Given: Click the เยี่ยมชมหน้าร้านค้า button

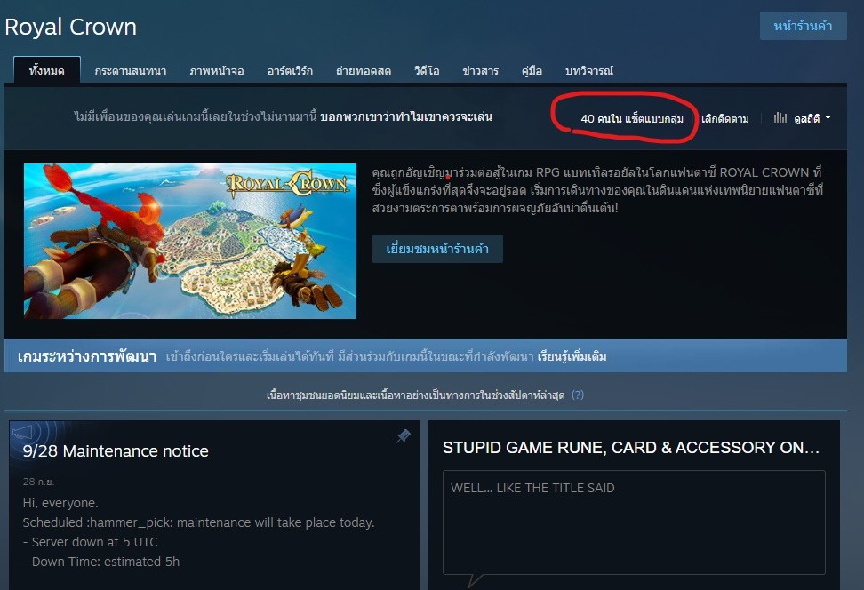Looking at the screenshot, I should pos(437,249).
